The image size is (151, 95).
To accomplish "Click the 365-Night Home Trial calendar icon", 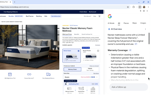I will point(10,74).
